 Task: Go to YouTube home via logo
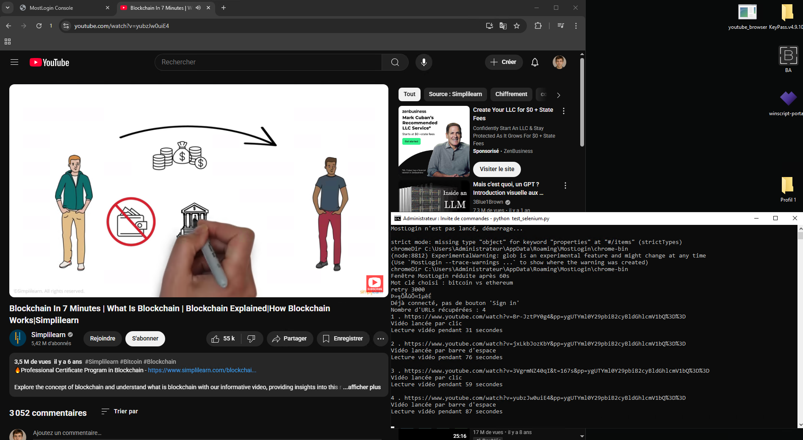click(49, 63)
